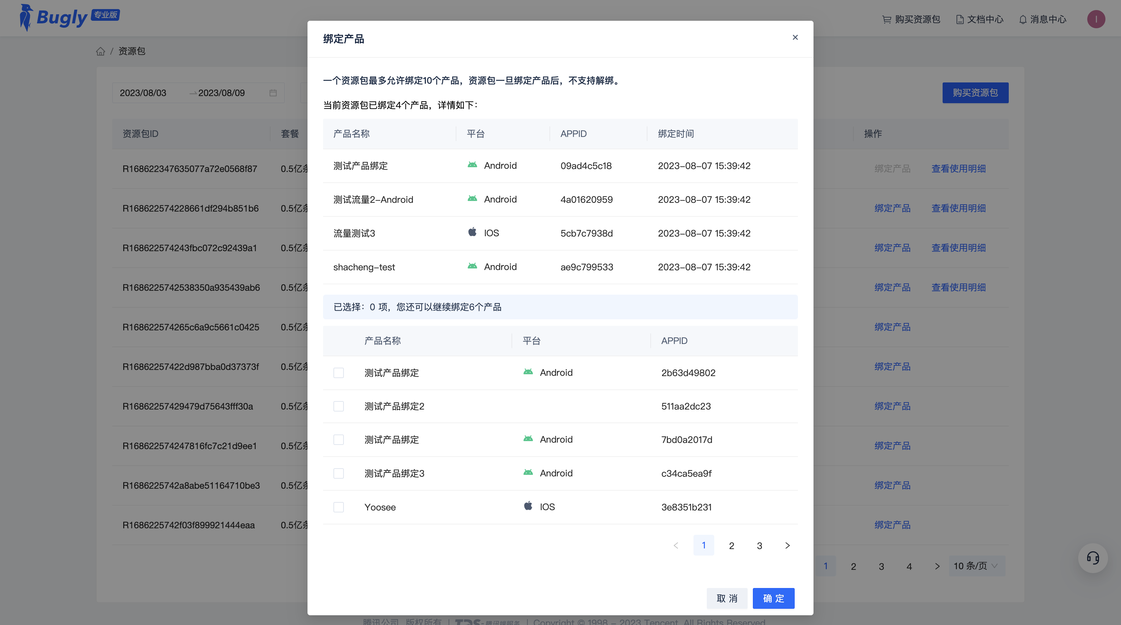The width and height of the screenshot is (1121, 625).
Task: Open the headset customer support button
Action: (x=1093, y=558)
